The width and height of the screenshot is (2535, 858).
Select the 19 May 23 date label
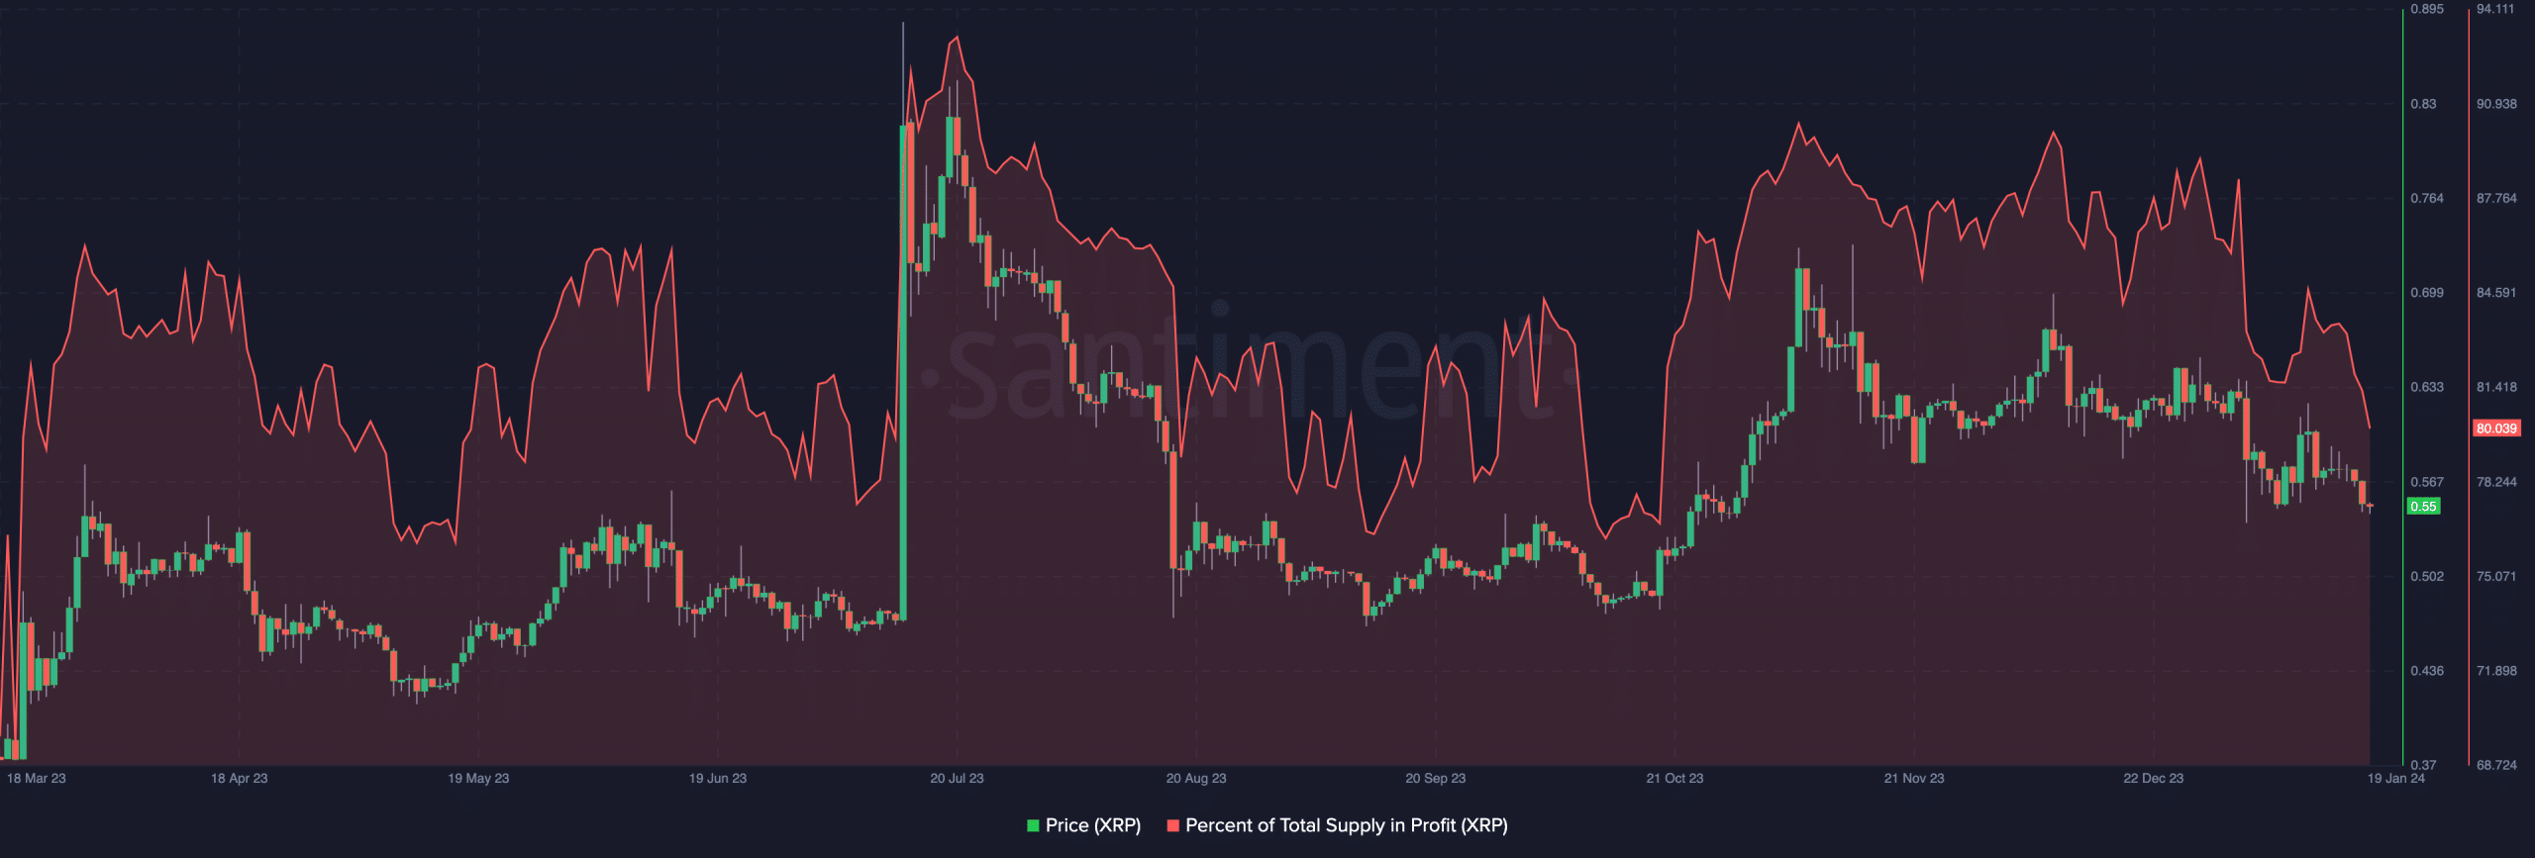[478, 778]
